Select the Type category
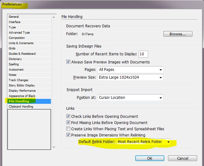Screen dimensions: 204x166 (29, 27)
